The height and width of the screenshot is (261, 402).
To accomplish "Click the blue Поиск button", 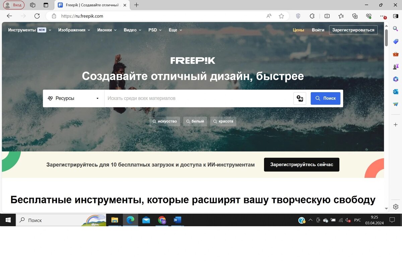I will (325, 99).
